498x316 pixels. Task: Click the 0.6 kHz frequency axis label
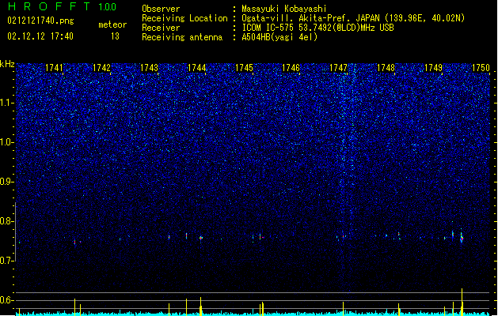pyautogui.click(x=7, y=300)
